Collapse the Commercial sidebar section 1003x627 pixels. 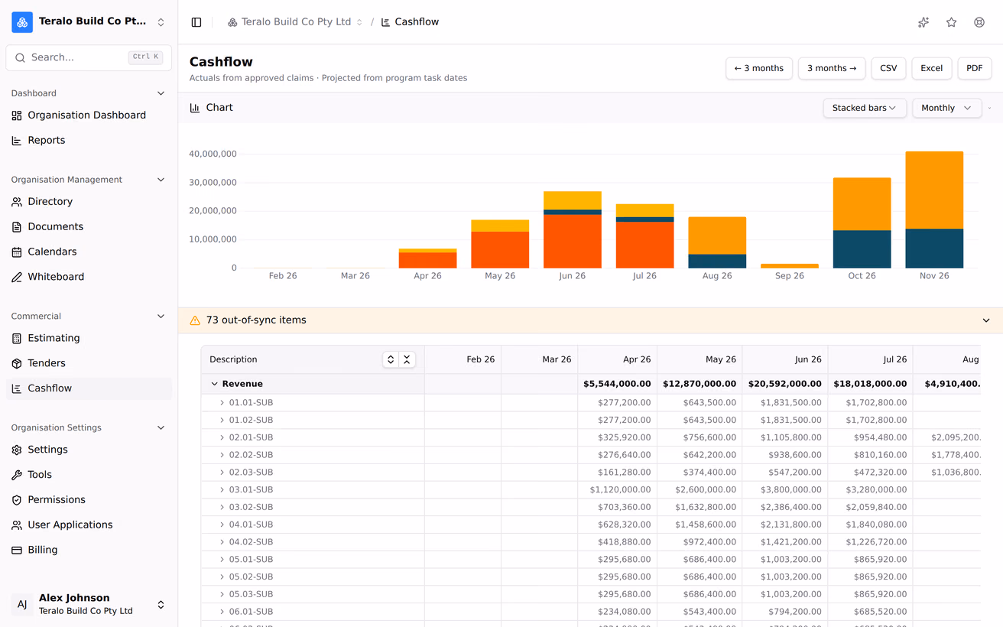(161, 317)
